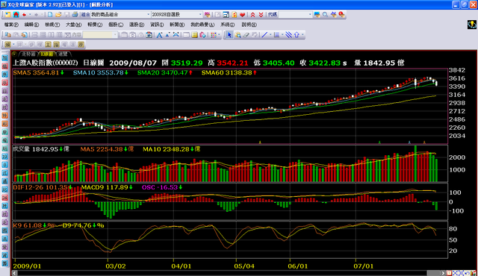Click the red double up-arrow icon

[252, 15]
